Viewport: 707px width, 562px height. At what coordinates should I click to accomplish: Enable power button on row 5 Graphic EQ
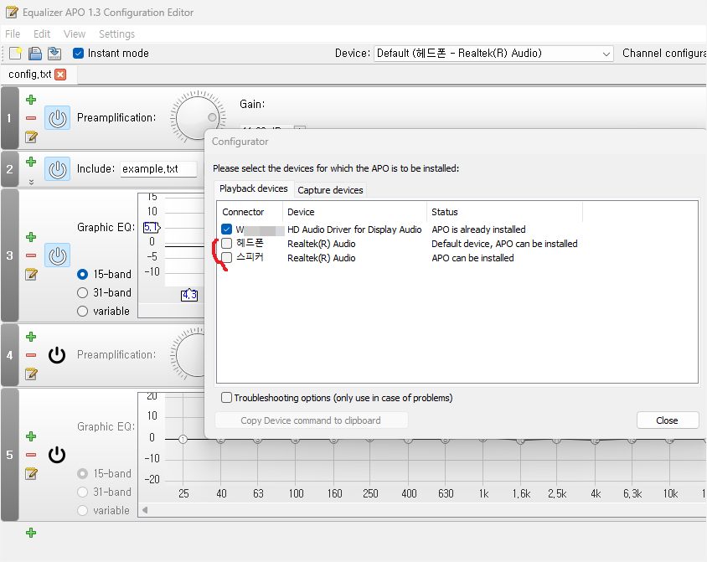(x=57, y=455)
